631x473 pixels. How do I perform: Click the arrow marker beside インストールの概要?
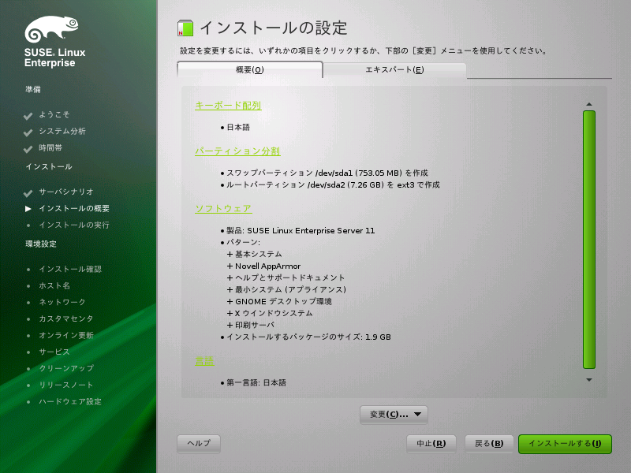pos(28,208)
